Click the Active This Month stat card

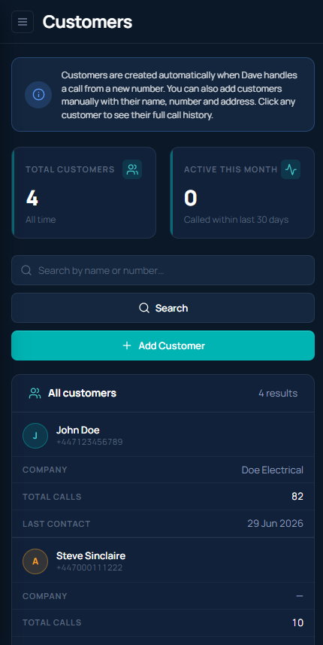242,193
